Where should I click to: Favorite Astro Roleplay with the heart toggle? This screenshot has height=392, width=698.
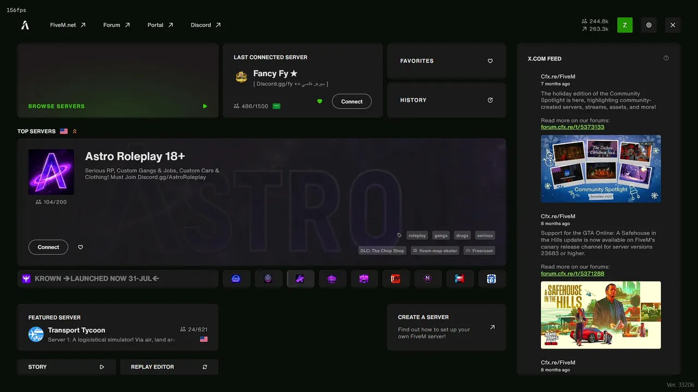81,247
